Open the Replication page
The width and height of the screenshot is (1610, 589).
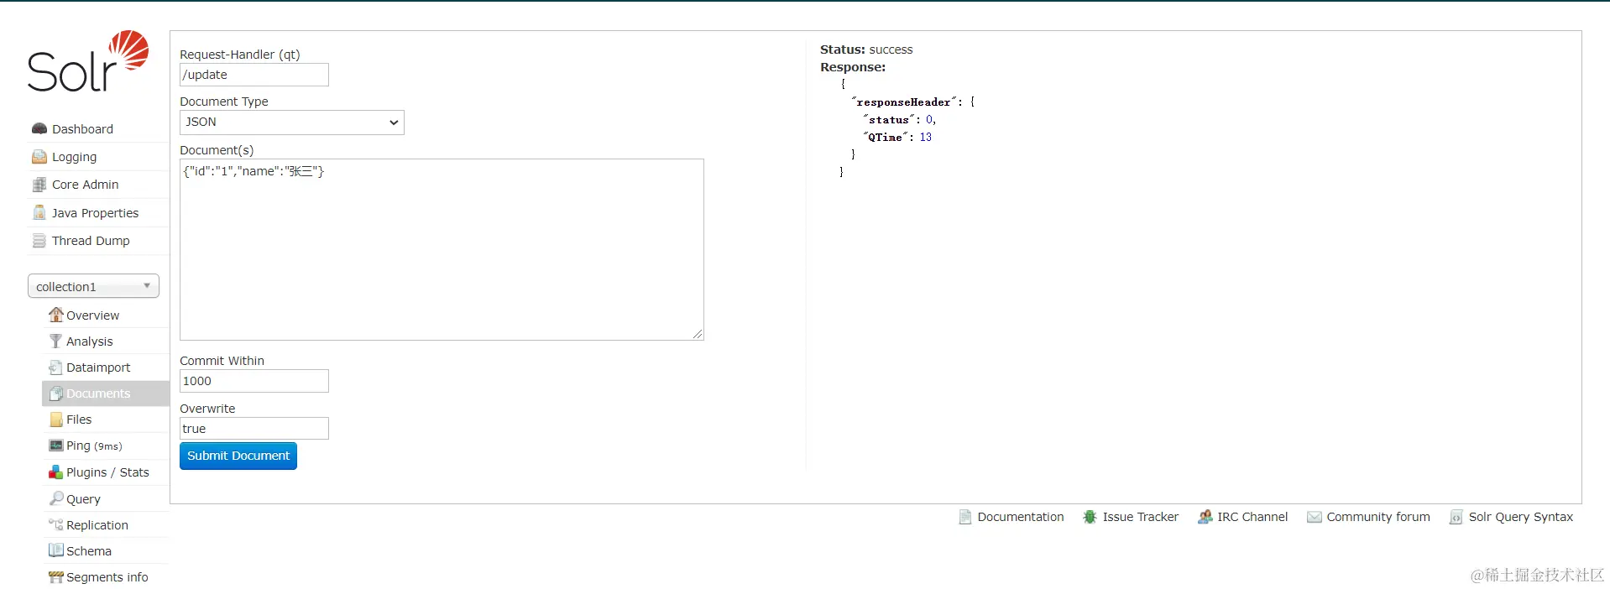coord(97,525)
